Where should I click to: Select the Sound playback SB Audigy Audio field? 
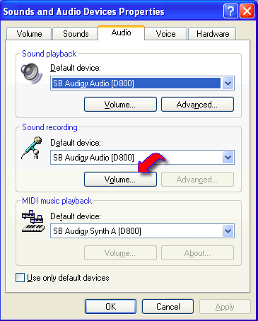142,83
